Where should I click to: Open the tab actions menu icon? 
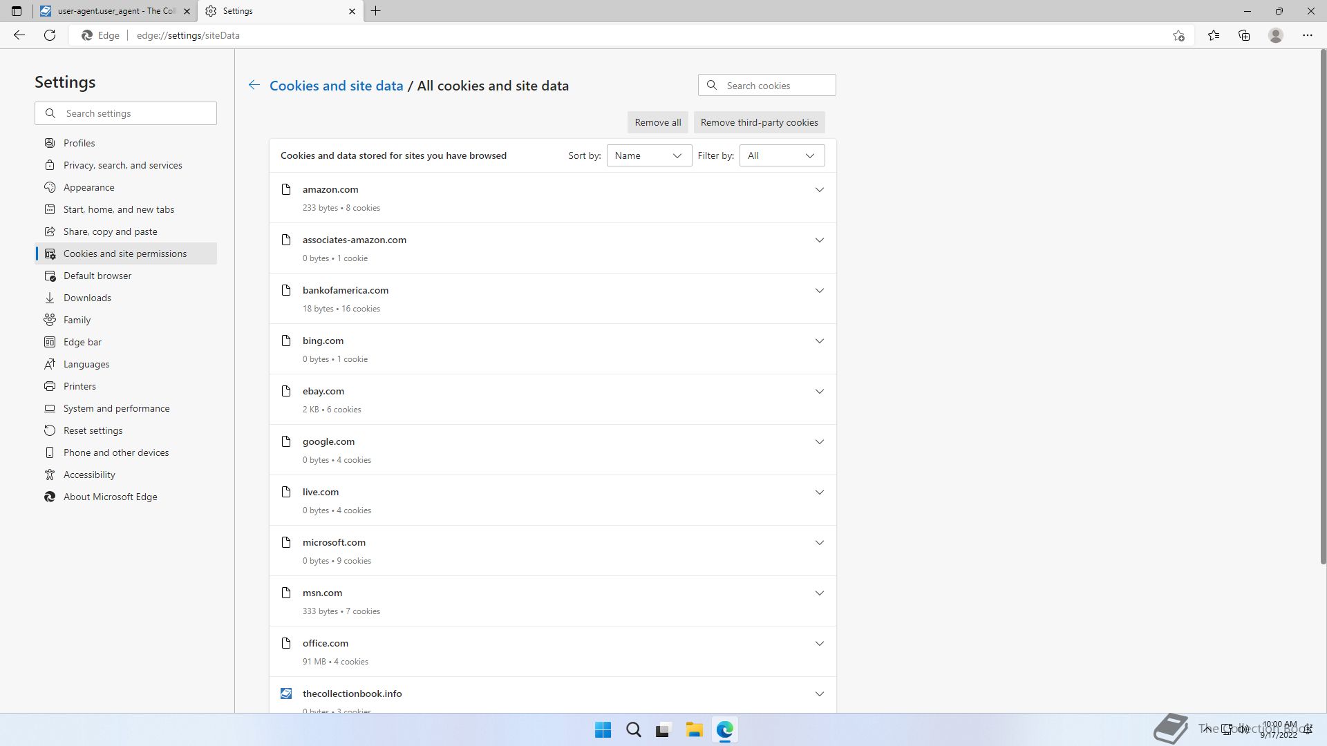(17, 11)
